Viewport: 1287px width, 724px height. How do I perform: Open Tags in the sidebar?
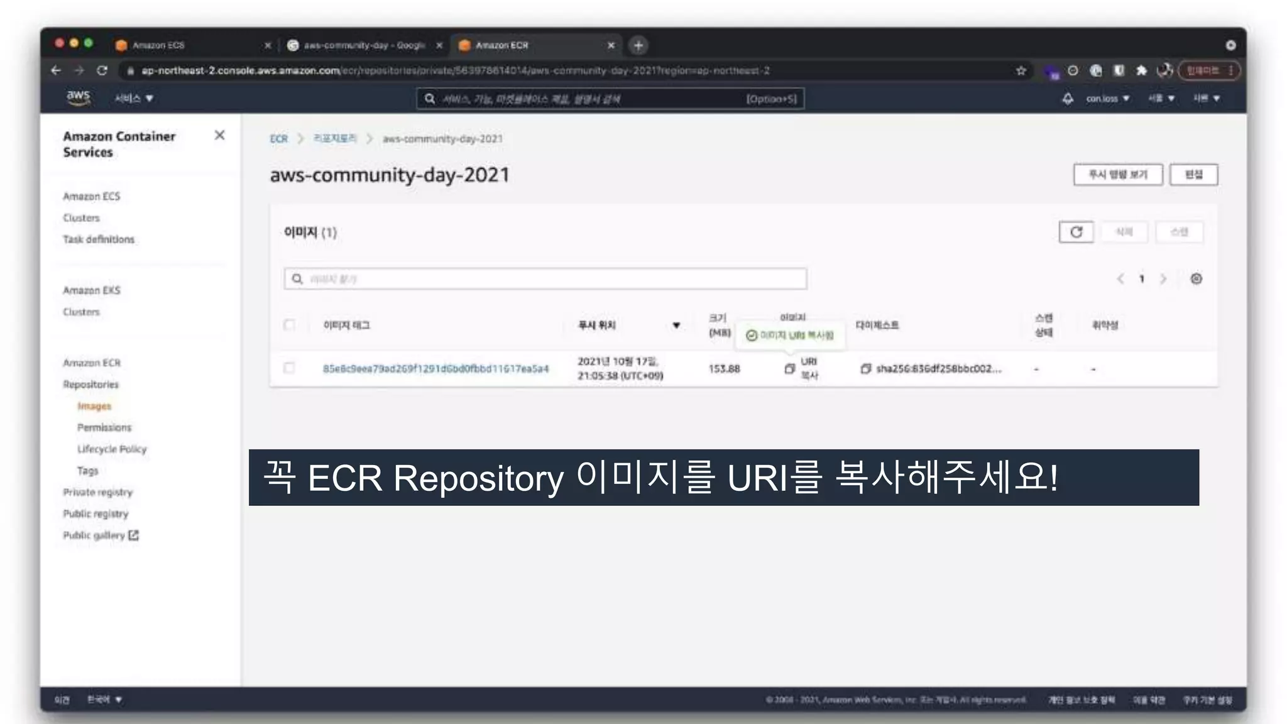pyautogui.click(x=87, y=471)
